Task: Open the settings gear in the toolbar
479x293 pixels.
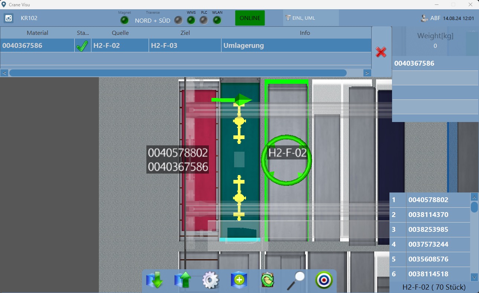Action: point(210,281)
